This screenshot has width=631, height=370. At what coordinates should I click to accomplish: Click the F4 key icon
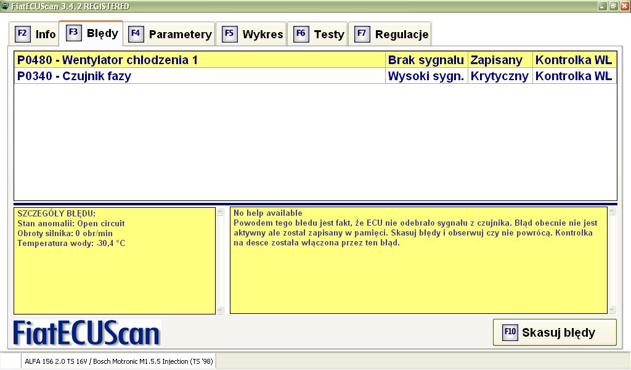pyautogui.click(x=136, y=34)
